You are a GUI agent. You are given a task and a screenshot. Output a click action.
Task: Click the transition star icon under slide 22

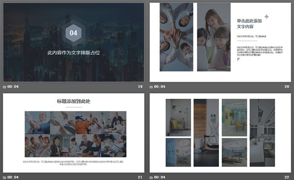pos(151,177)
